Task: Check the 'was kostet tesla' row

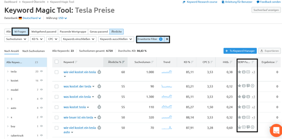Action: tap(56, 107)
